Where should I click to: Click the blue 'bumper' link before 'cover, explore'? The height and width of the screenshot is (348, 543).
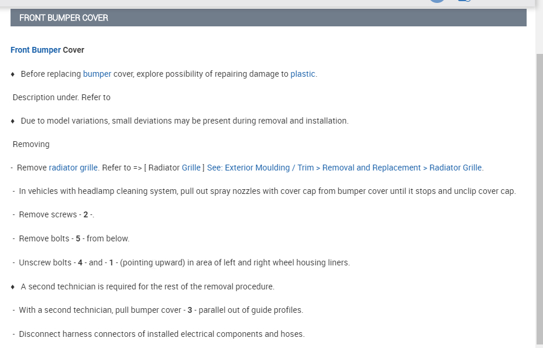(97, 74)
